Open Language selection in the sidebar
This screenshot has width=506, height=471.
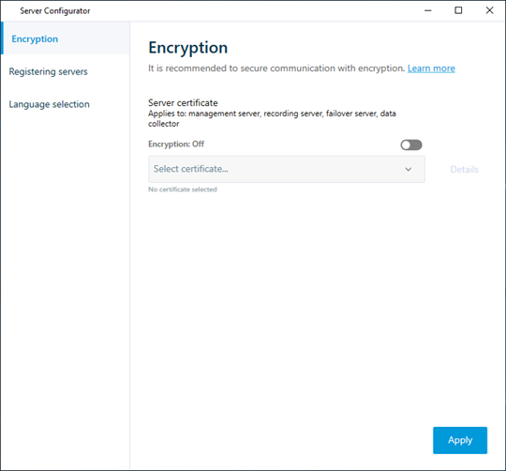[49, 104]
